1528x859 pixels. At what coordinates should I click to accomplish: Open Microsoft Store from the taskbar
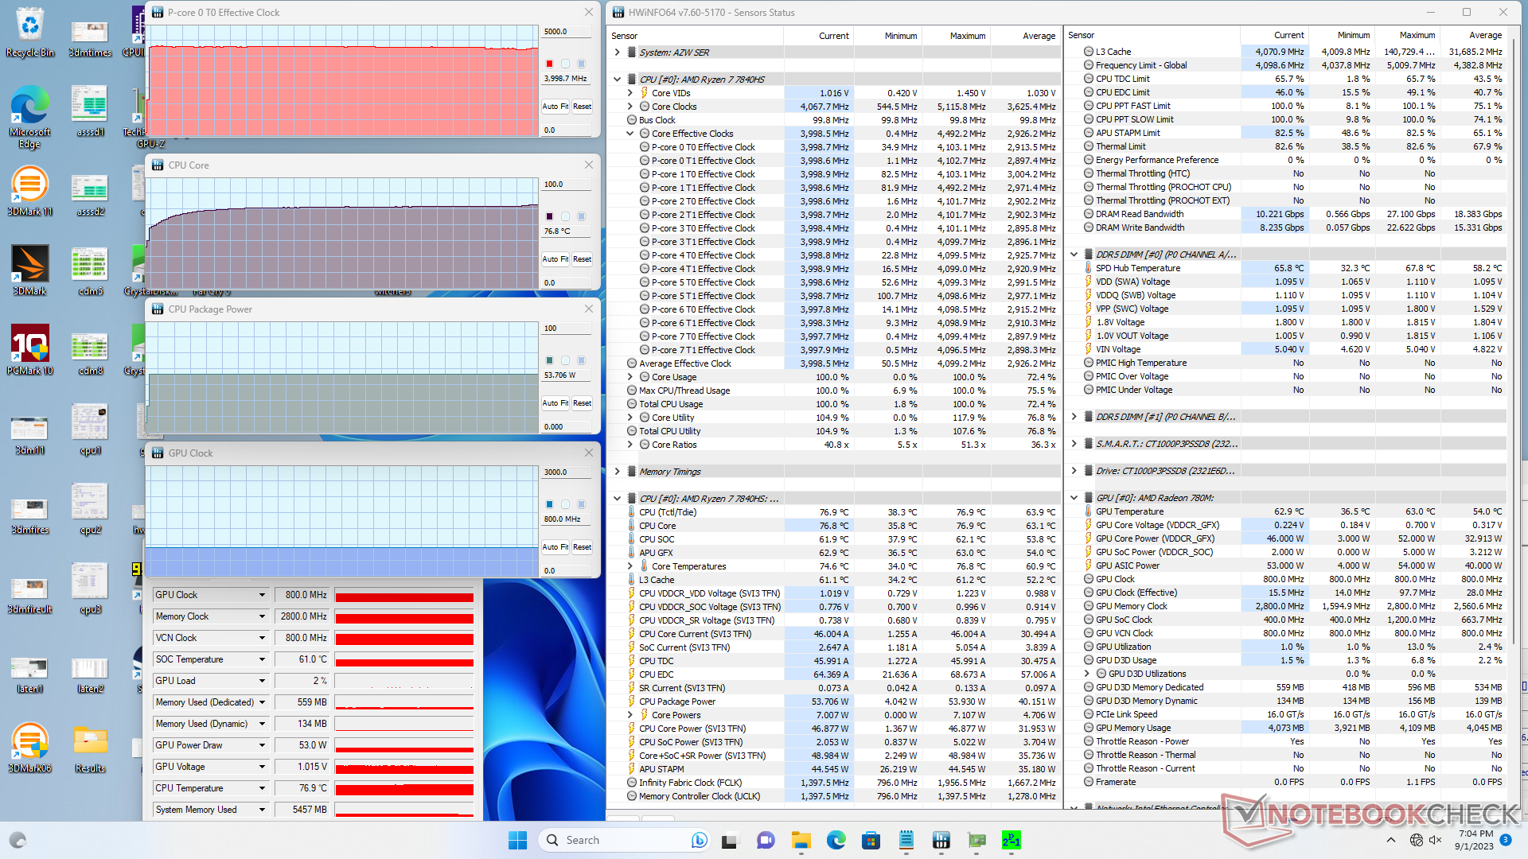[871, 840]
